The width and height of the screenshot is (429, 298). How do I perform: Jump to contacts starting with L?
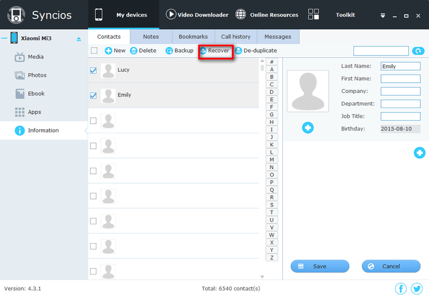pyautogui.click(x=271, y=152)
